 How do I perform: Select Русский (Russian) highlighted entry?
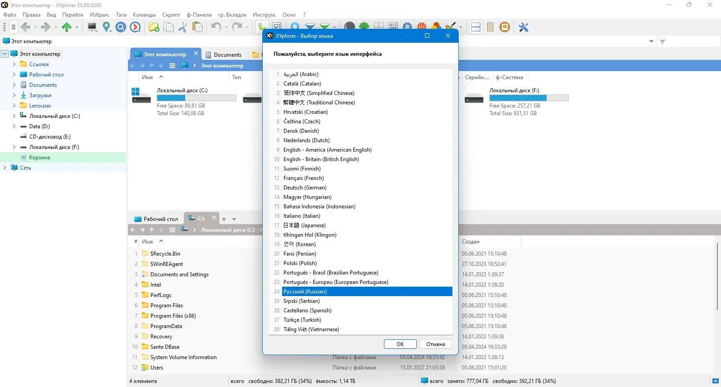pos(367,292)
